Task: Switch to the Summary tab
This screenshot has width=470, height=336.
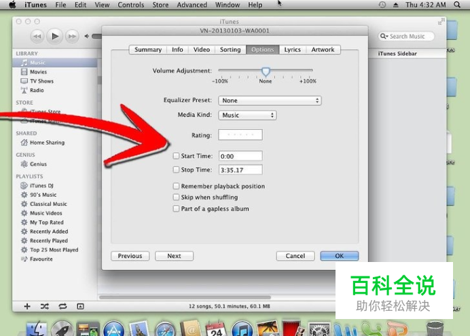Action: click(148, 50)
